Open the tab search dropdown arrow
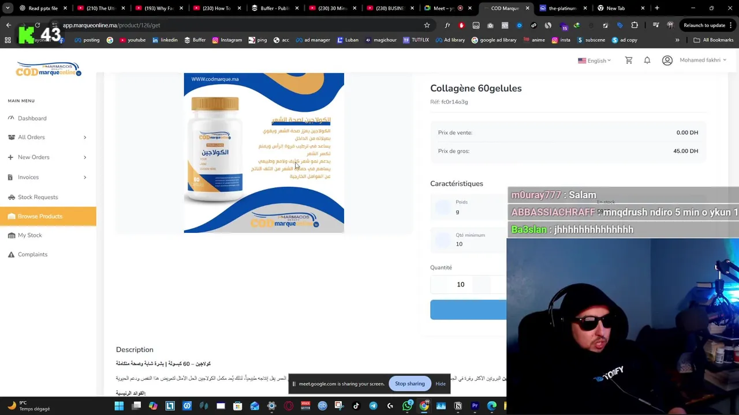This screenshot has width=739, height=415. [8, 8]
